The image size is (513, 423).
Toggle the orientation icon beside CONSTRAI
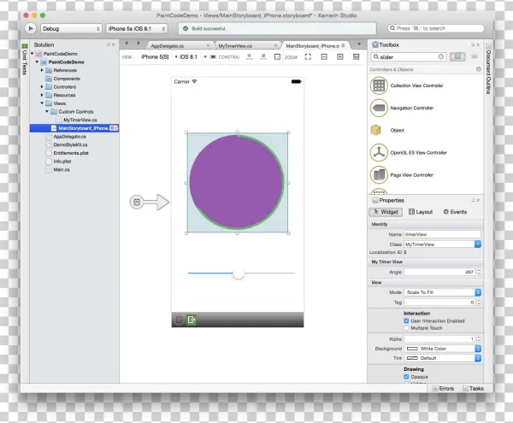pyautogui.click(x=213, y=57)
